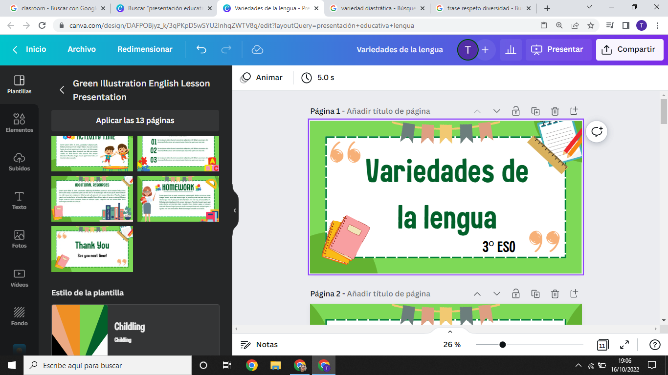Screen dimensions: 668x375
Task: Open the Animar animation options
Action: (x=262, y=78)
